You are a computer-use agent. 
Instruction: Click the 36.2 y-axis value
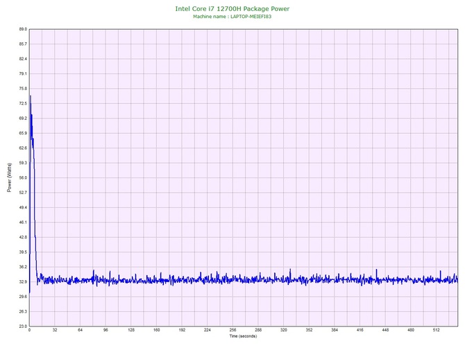23,267
